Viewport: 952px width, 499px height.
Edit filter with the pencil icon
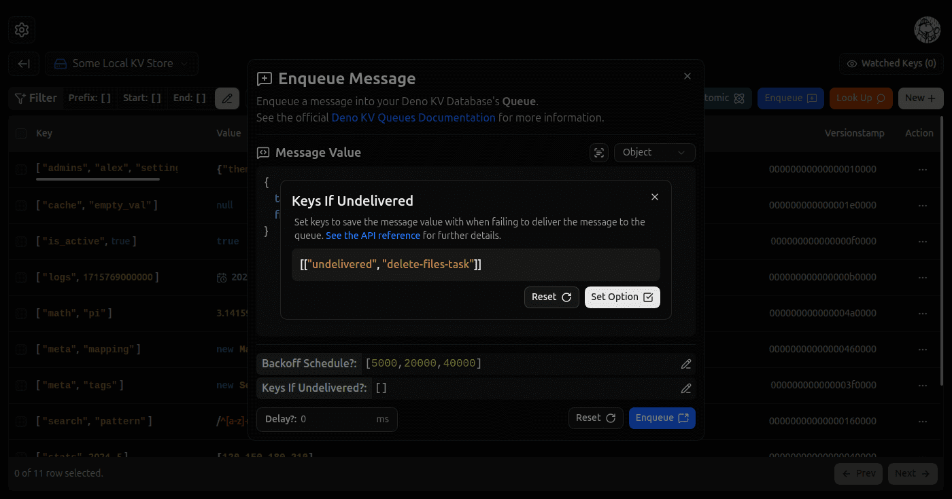(227, 98)
